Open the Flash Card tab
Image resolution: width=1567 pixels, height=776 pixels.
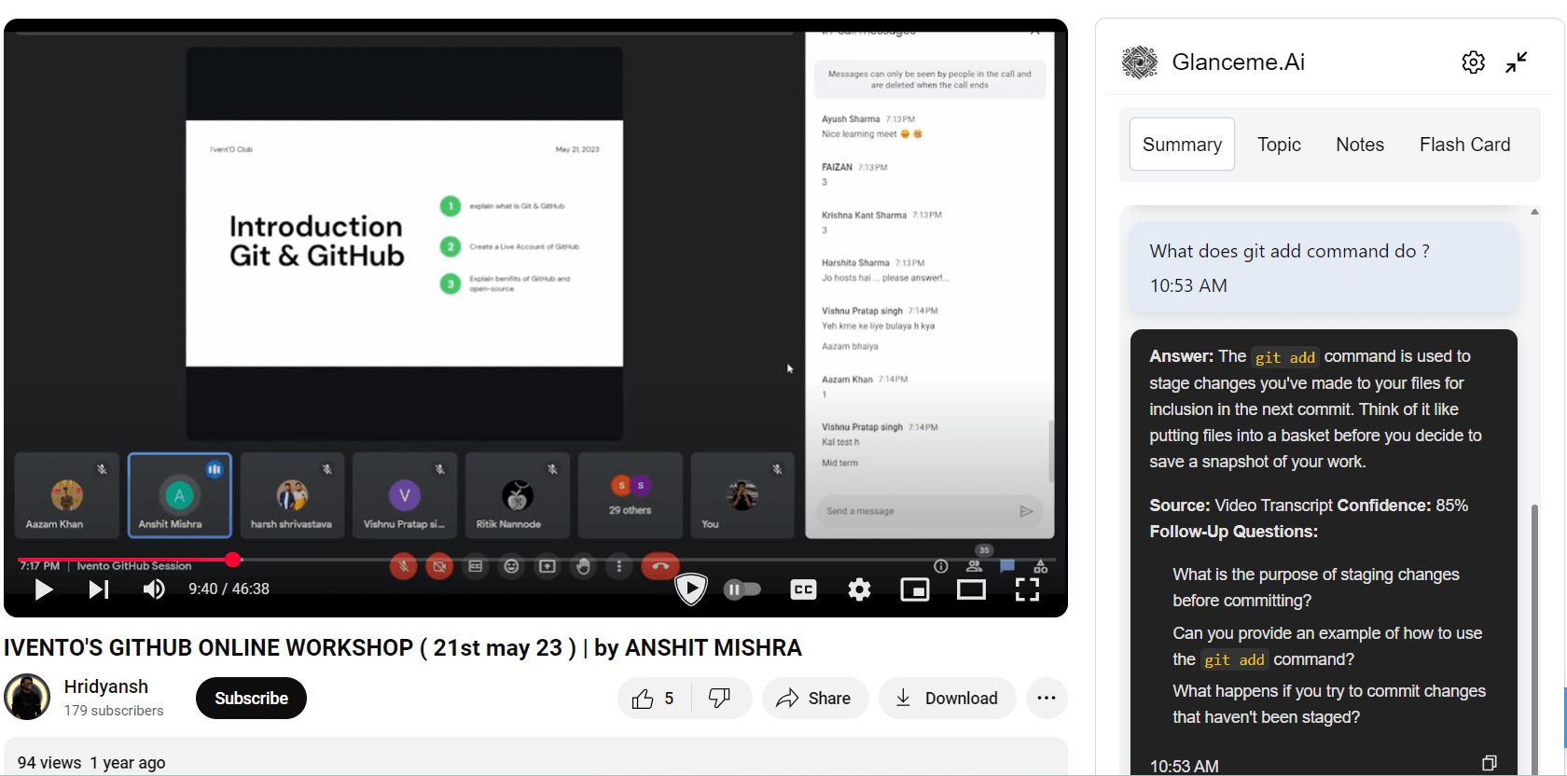(1464, 145)
